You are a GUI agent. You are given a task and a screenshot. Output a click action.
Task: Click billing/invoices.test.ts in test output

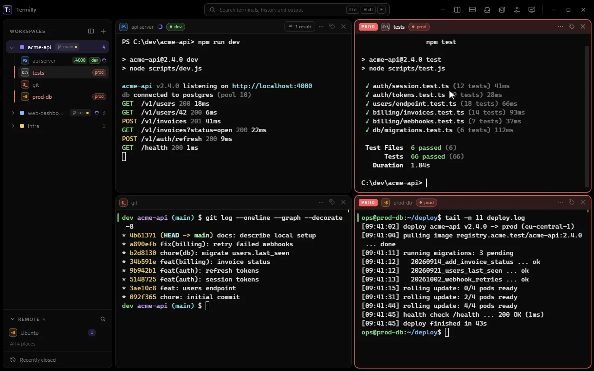click(418, 112)
